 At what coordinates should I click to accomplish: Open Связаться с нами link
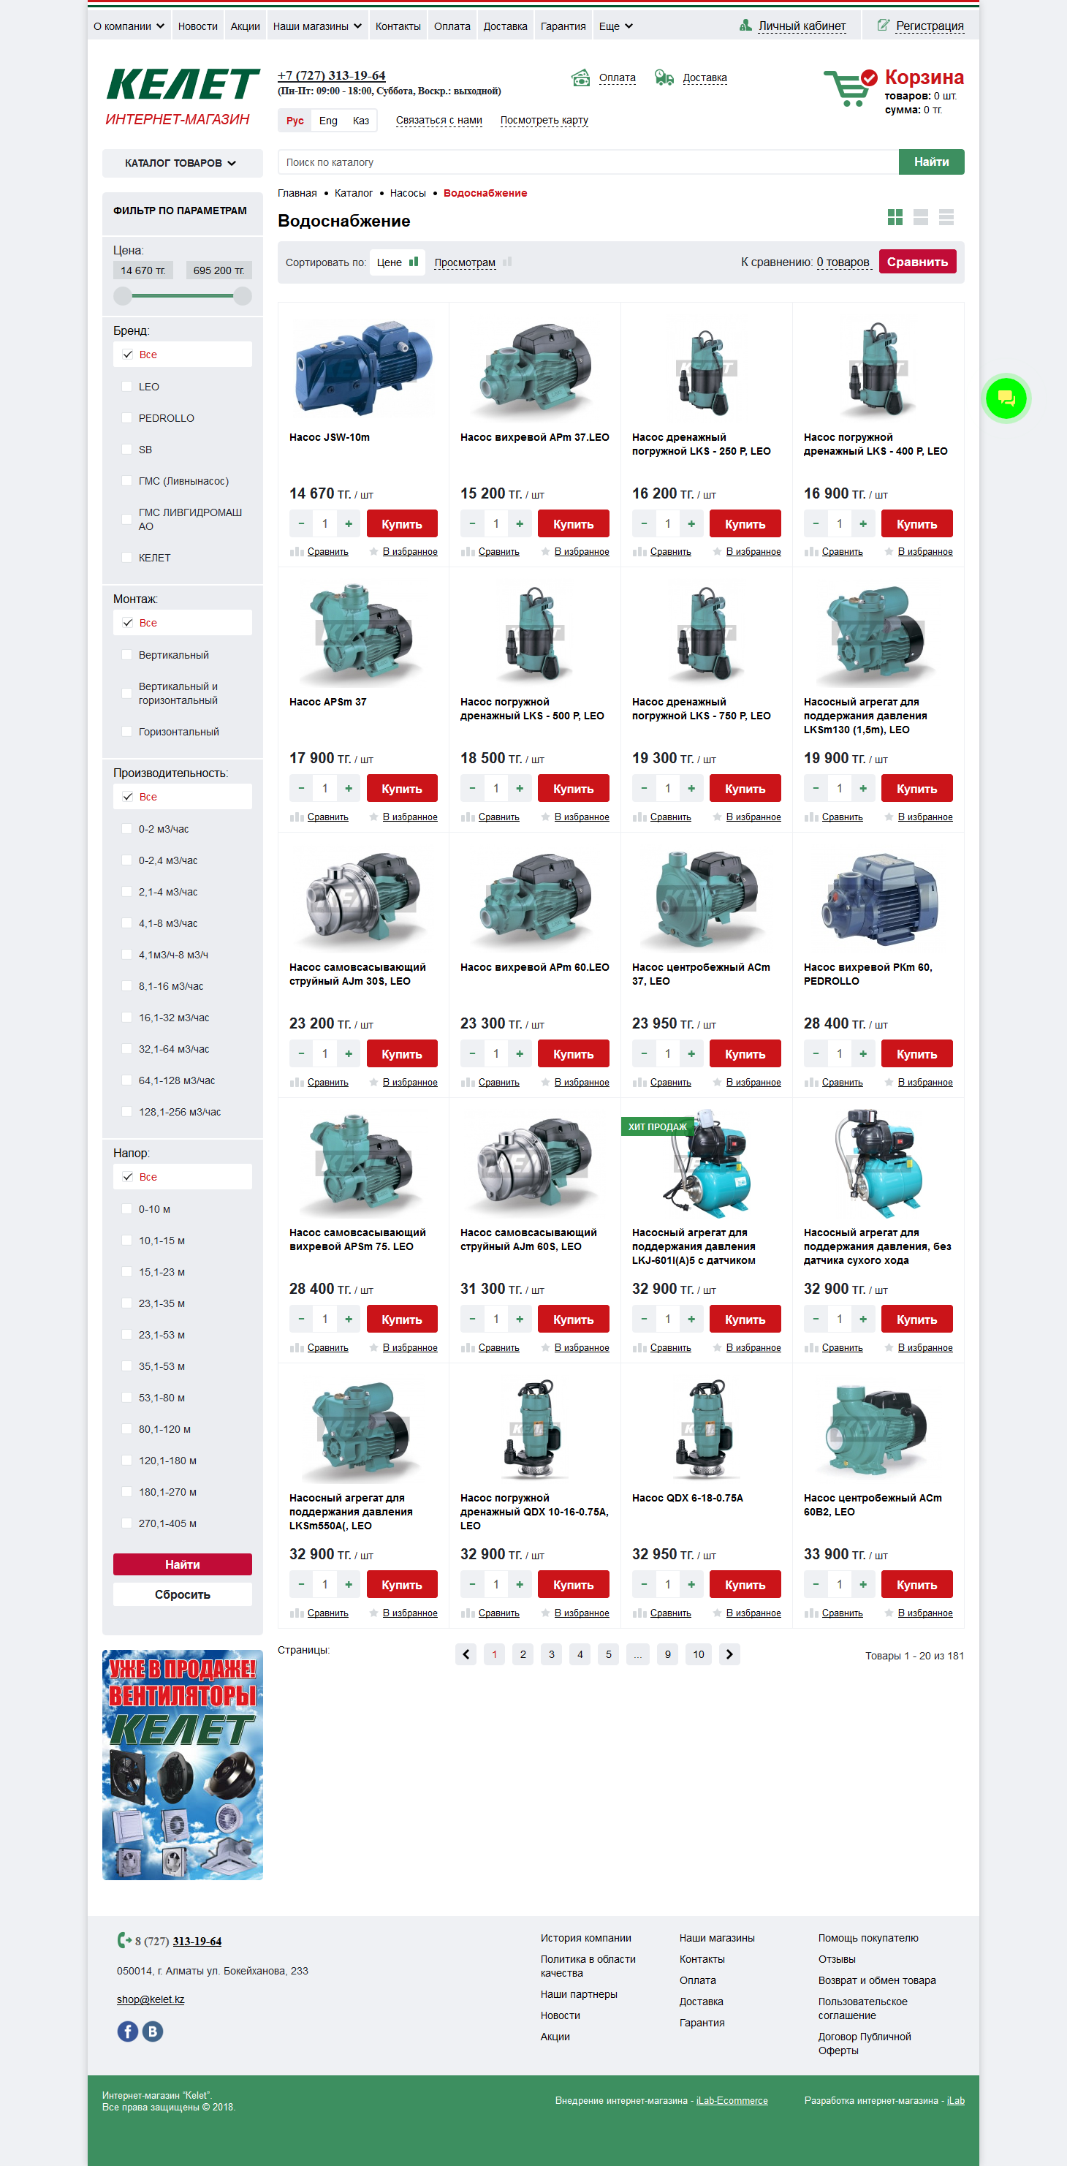[x=439, y=120]
